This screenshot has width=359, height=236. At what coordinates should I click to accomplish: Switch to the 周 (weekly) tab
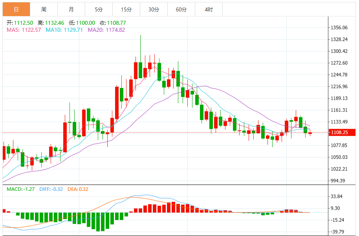coord(44,9)
